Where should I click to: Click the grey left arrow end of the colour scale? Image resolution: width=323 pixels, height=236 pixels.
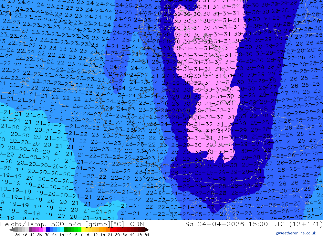12,230
